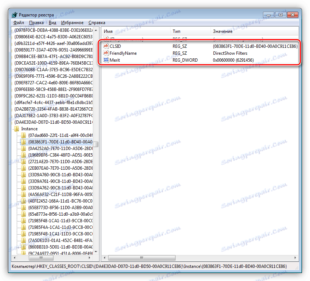Click folder icon of {65e8773e-8f56-11d0 key

click(24, 214)
